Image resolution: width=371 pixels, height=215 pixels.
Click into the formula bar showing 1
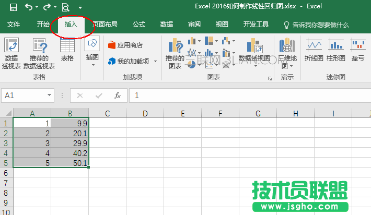coord(250,95)
